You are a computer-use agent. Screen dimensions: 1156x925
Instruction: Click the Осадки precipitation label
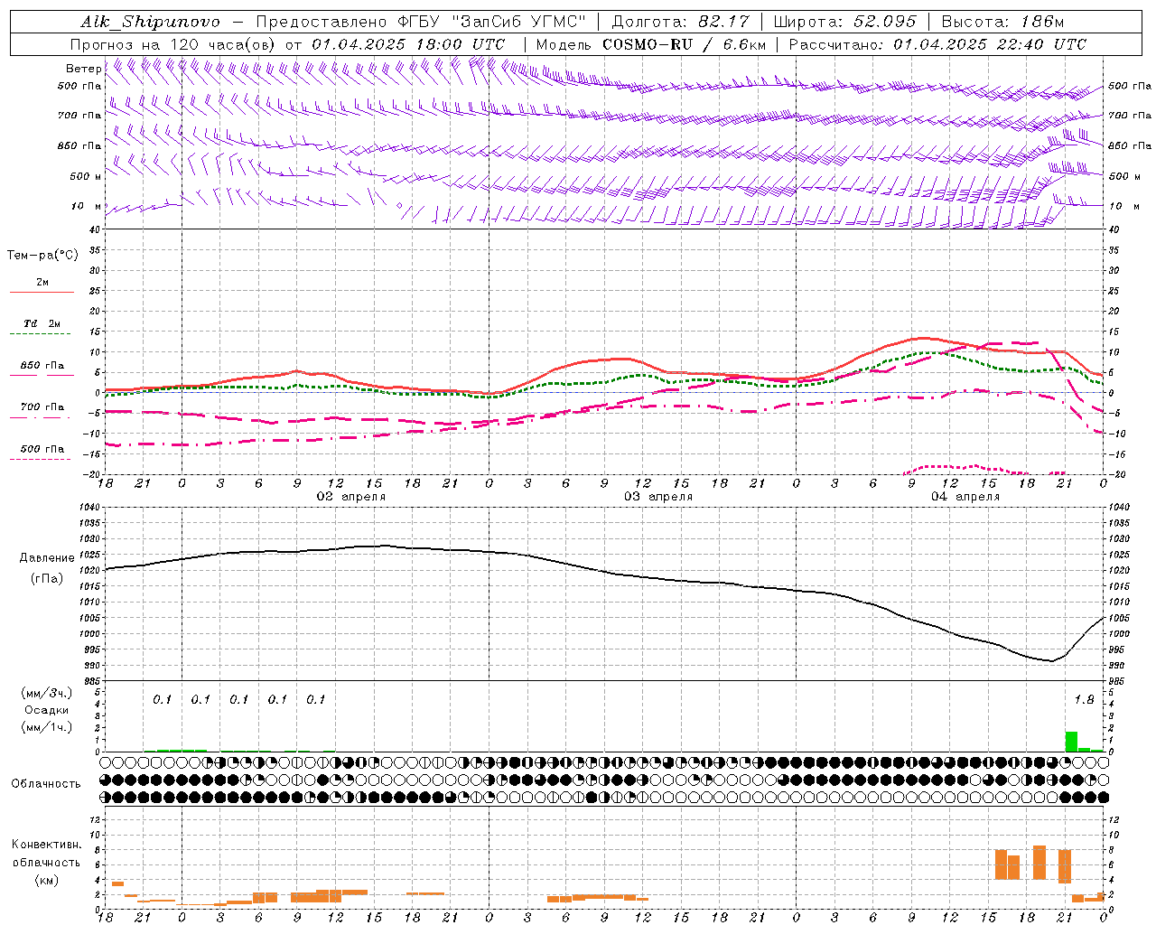coord(45,710)
